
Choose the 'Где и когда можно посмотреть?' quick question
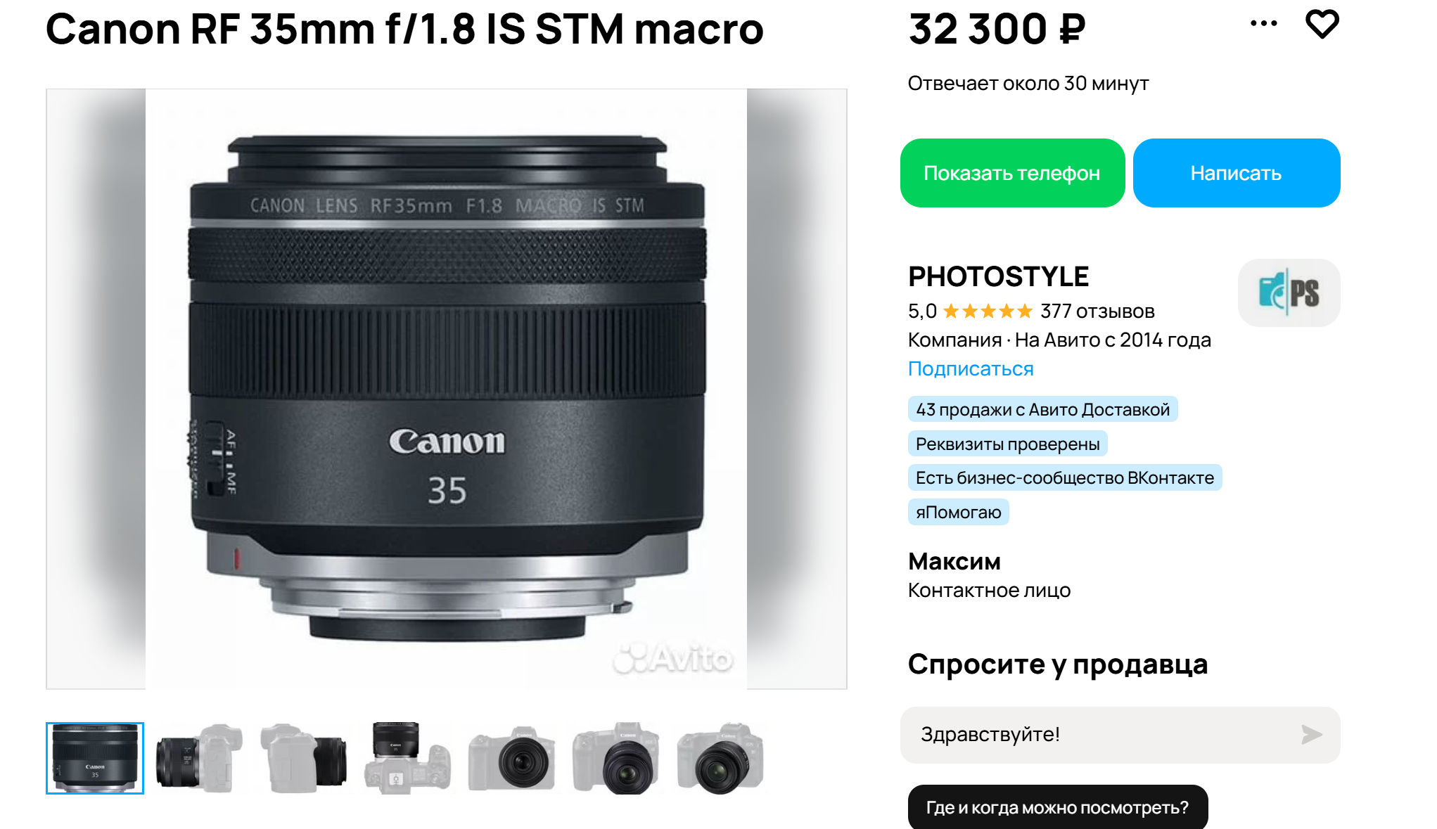coord(1057,807)
